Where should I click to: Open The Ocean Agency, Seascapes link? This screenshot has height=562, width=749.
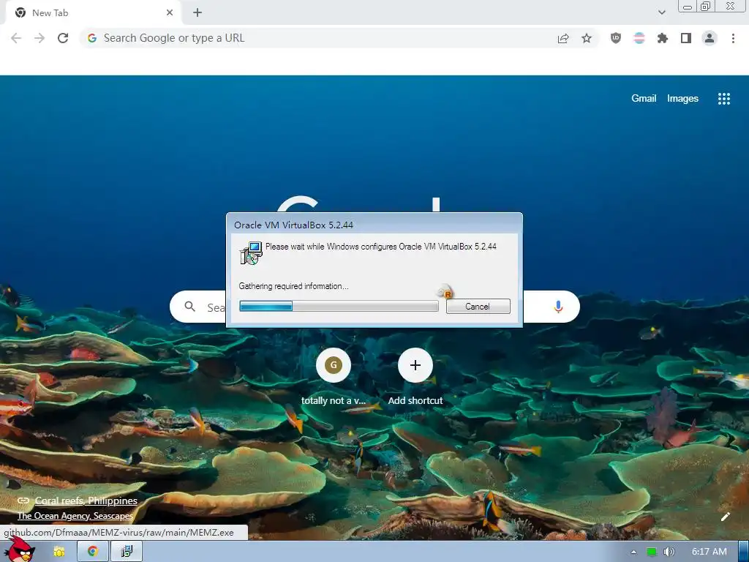click(75, 516)
